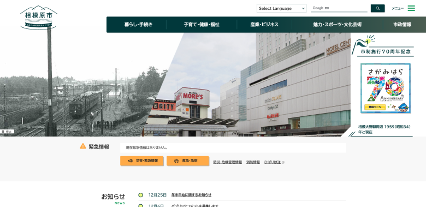Open the パブリックコメントを募集します news link
The width and height of the screenshot is (426, 207).
195,206
